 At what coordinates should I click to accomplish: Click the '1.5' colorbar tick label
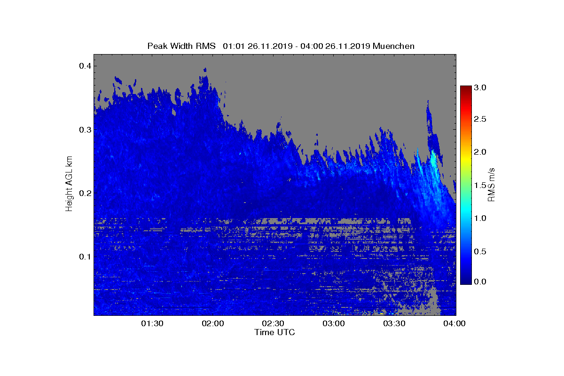coord(480,185)
